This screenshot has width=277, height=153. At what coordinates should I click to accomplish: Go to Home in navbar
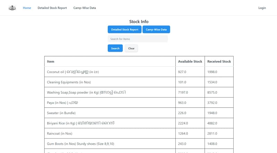coord(27,8)
